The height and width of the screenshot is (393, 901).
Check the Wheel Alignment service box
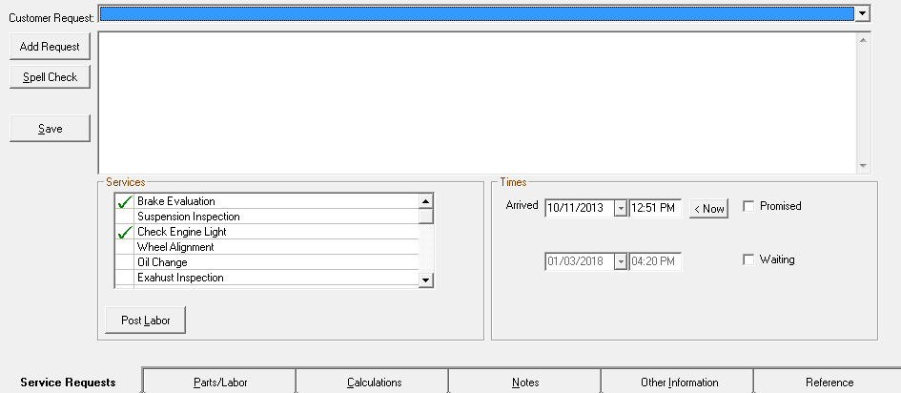tap(124, 247)
